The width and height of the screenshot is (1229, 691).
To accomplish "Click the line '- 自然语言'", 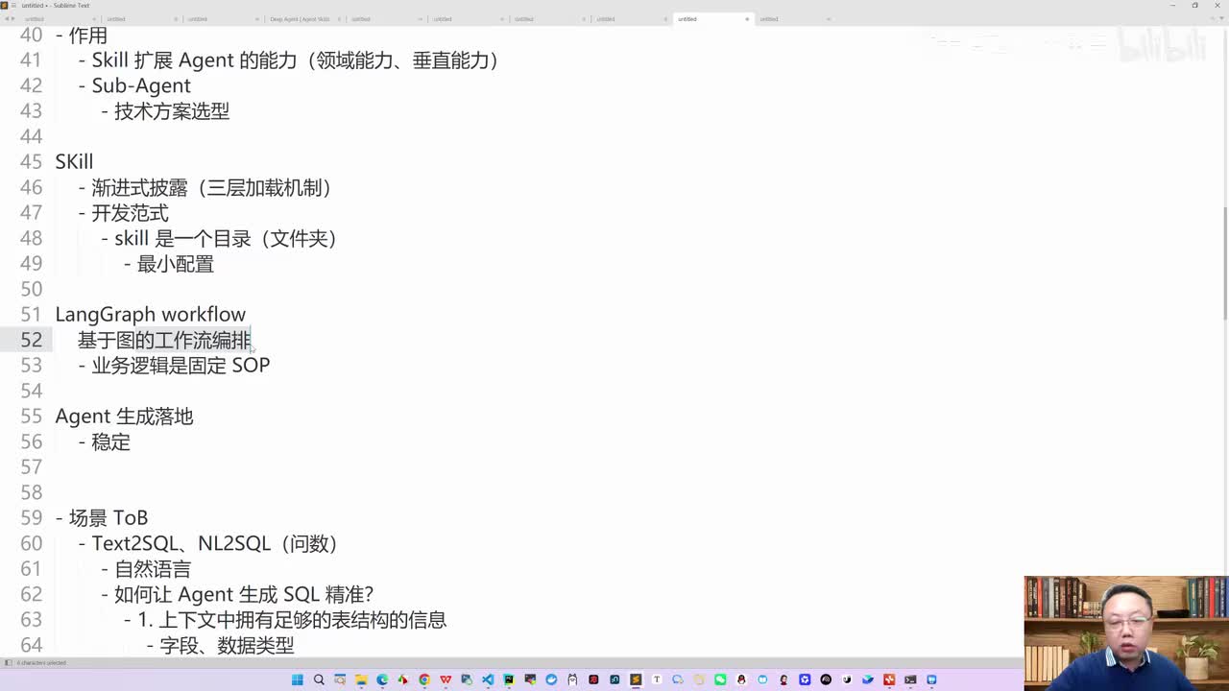I will coord(146,569).
